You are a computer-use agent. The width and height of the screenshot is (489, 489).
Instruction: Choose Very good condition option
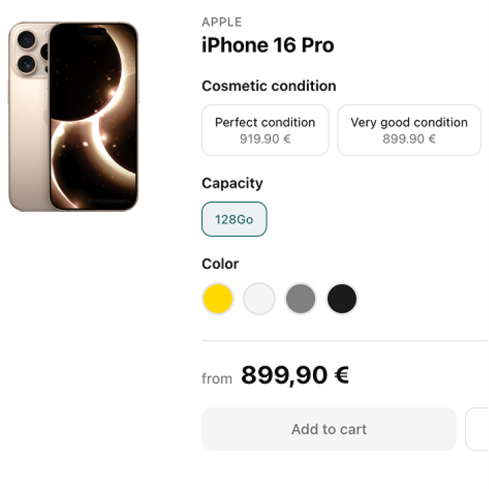click(409, 130)
